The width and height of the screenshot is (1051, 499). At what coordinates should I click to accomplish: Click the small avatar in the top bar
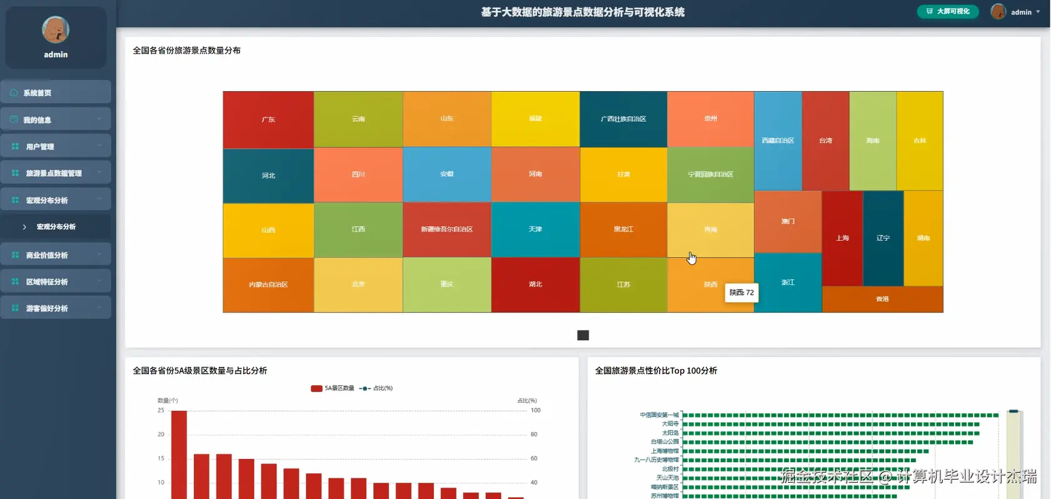(x=998, y=11)
